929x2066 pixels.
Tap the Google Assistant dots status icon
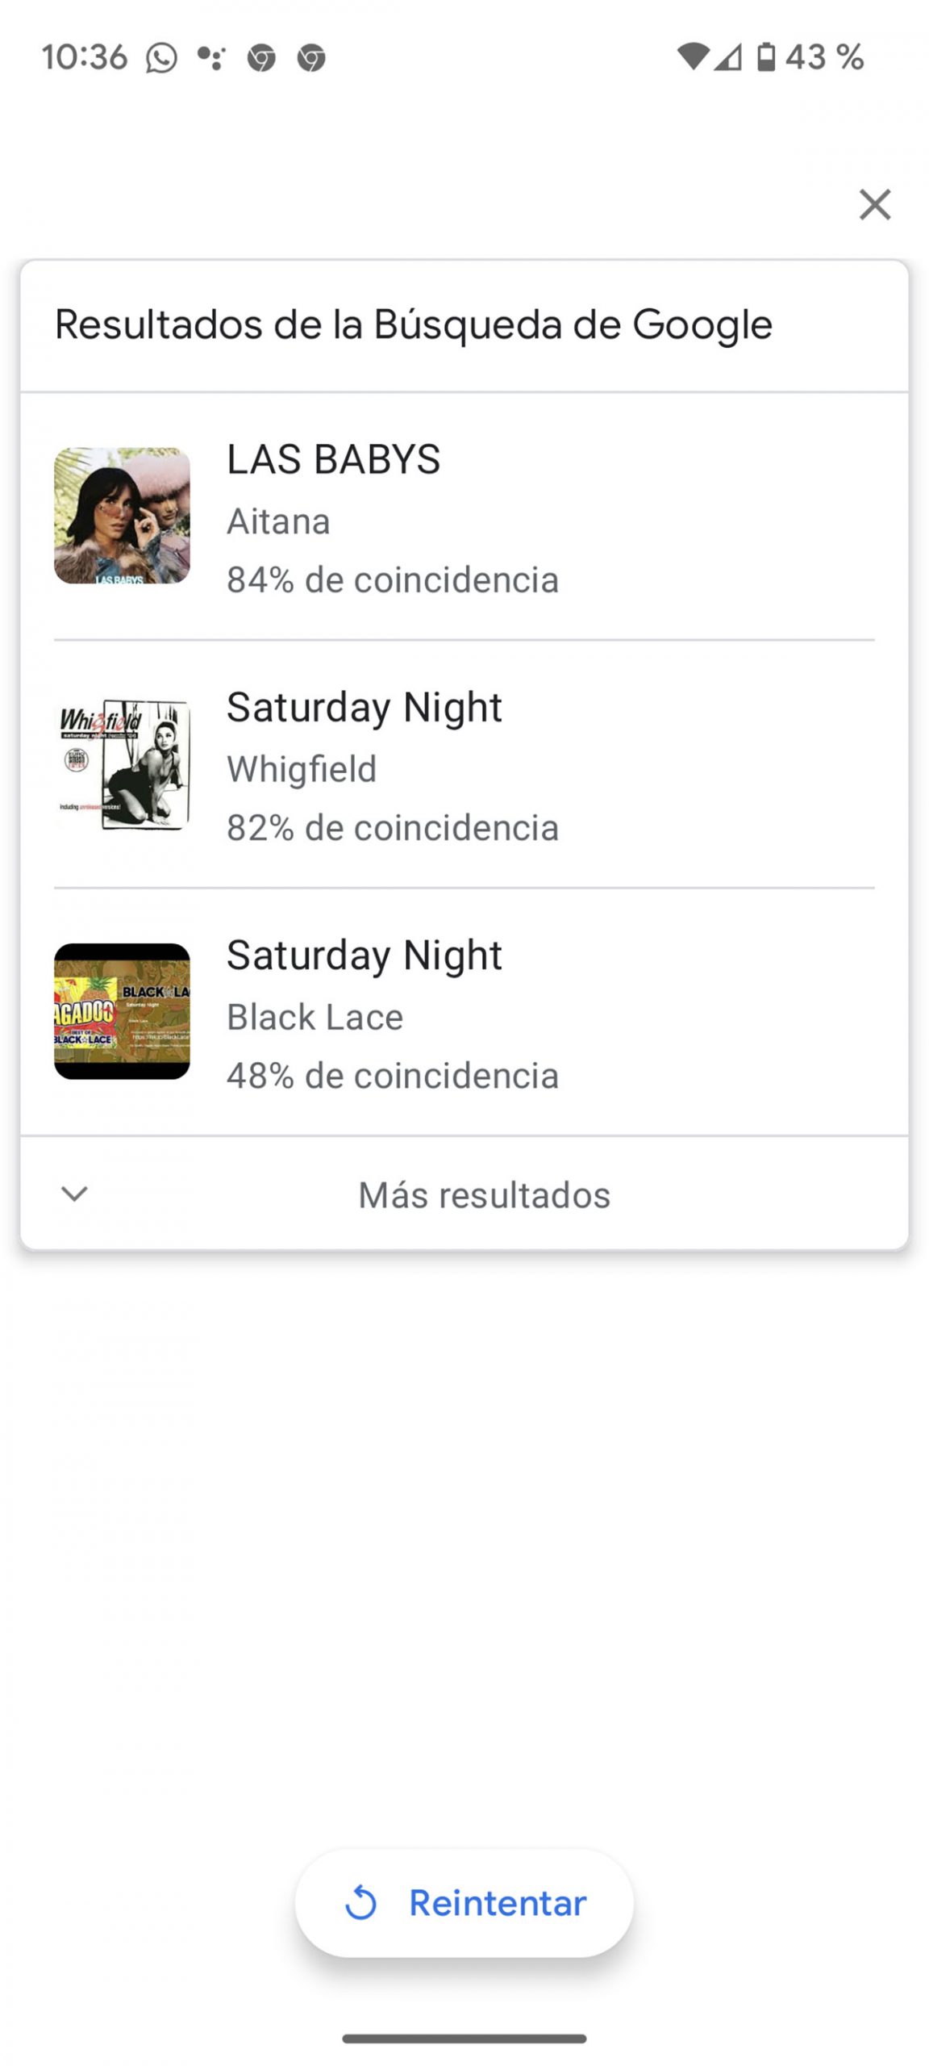point(211,58)
